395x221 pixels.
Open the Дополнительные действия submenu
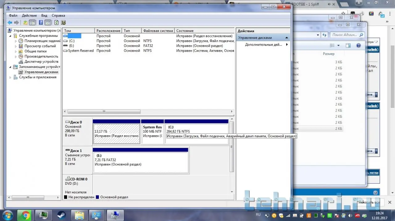[264, 45]
